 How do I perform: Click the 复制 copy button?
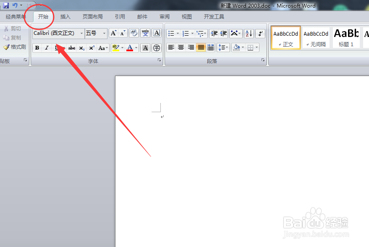[12, 38]
